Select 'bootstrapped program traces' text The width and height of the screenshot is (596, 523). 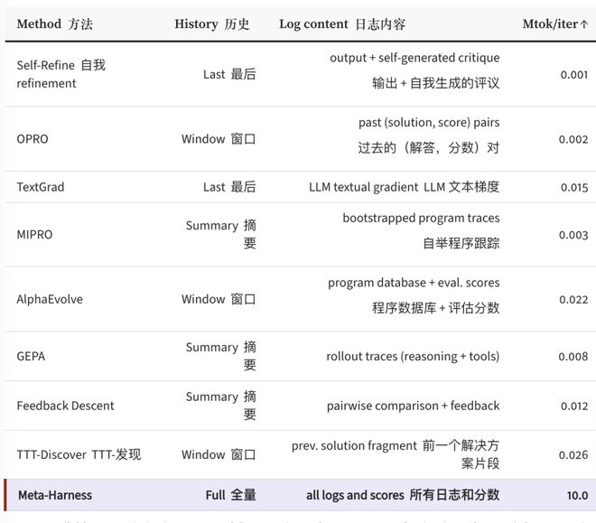[x=421, y=218]
